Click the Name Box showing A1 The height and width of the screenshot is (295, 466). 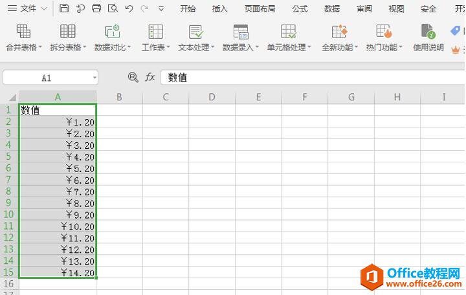tap(47, 78)
